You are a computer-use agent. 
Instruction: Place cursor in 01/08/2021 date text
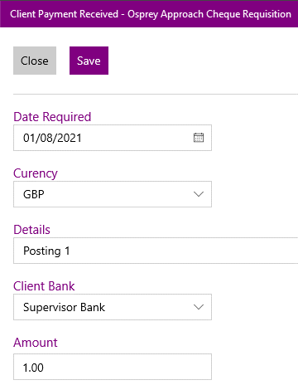pos(52,138)
